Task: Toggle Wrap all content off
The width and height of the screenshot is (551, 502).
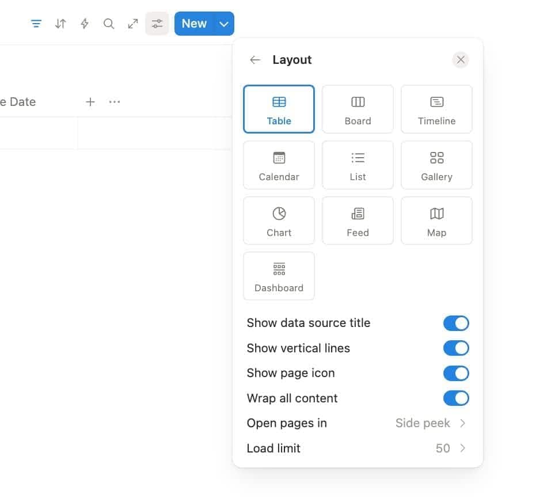Action: coord(456,398)
